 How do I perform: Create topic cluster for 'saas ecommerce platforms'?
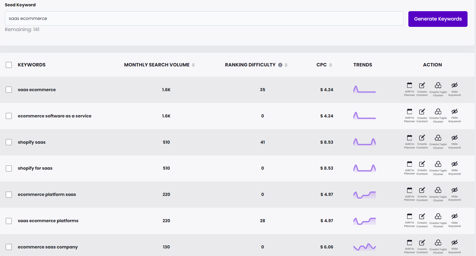(438, 220)
